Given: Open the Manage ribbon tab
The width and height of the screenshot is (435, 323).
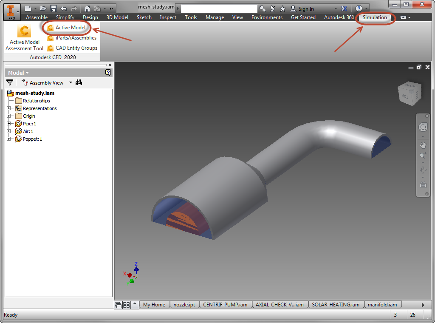Looking at the screenshot, I should pos(215,17).
